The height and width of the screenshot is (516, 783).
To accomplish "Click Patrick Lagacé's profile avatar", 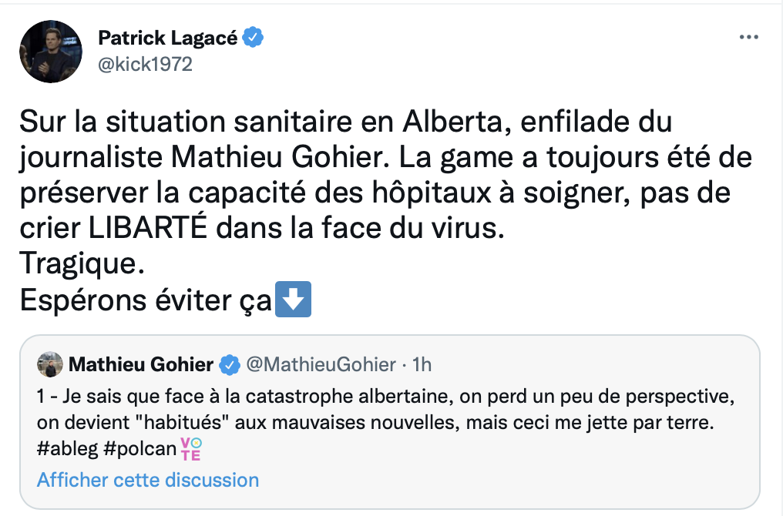I will click(x=51, y=52).
